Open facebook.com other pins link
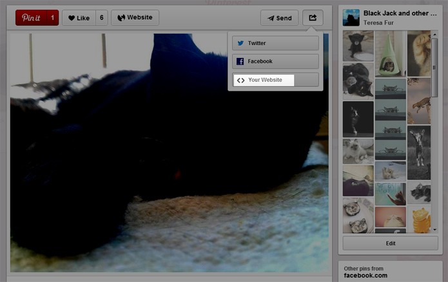This screenshot has width=448, height=282. click(x=365, y=276)
